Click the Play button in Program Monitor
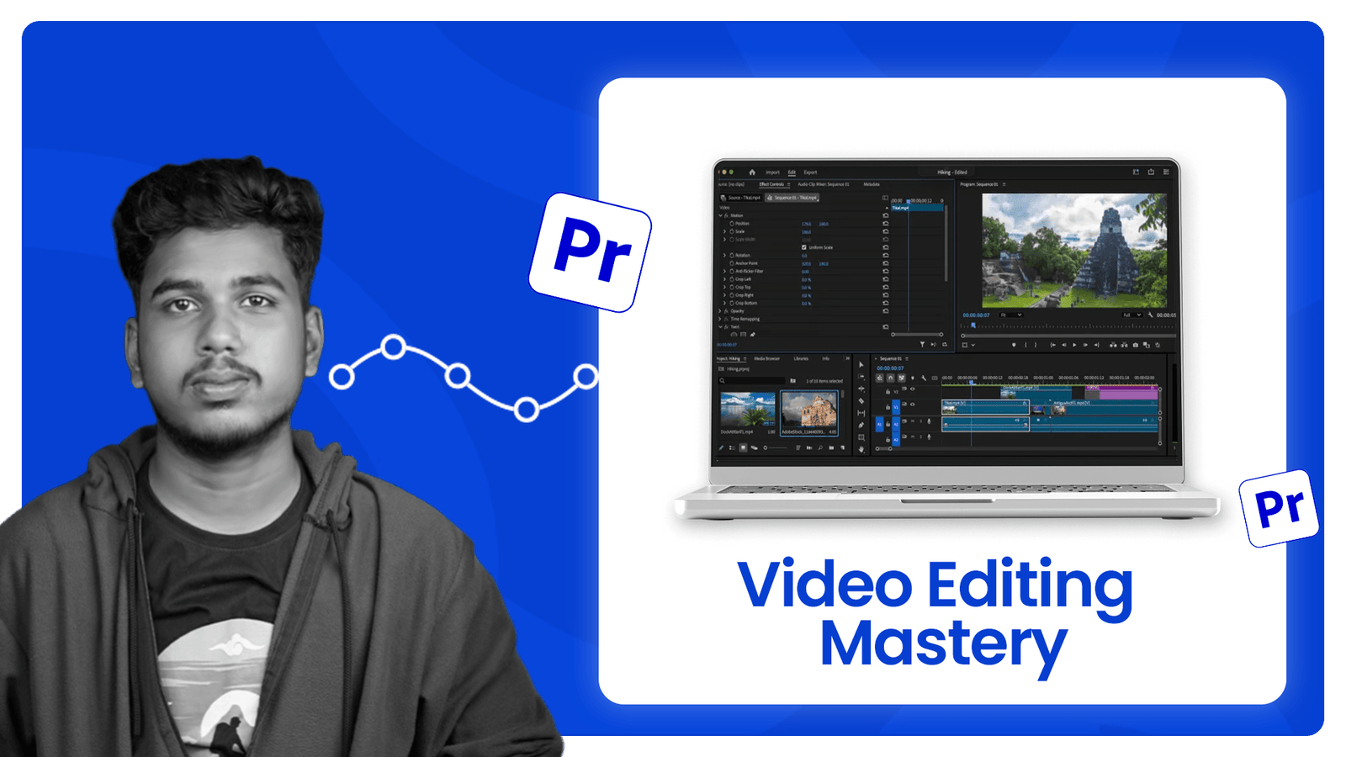Screen dimensions: 1346x757 tap(1074, 345)
